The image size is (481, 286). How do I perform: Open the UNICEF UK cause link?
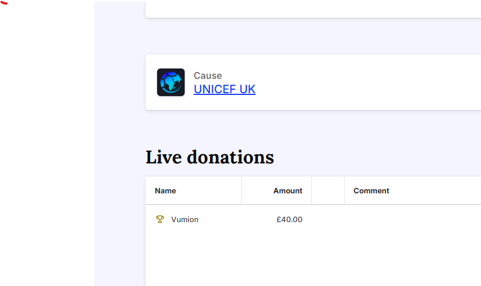tap(224, 89)
